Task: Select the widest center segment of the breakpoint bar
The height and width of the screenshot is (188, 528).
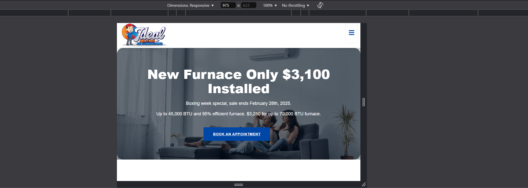Action: pyautogui.click(x=239, y=13)
